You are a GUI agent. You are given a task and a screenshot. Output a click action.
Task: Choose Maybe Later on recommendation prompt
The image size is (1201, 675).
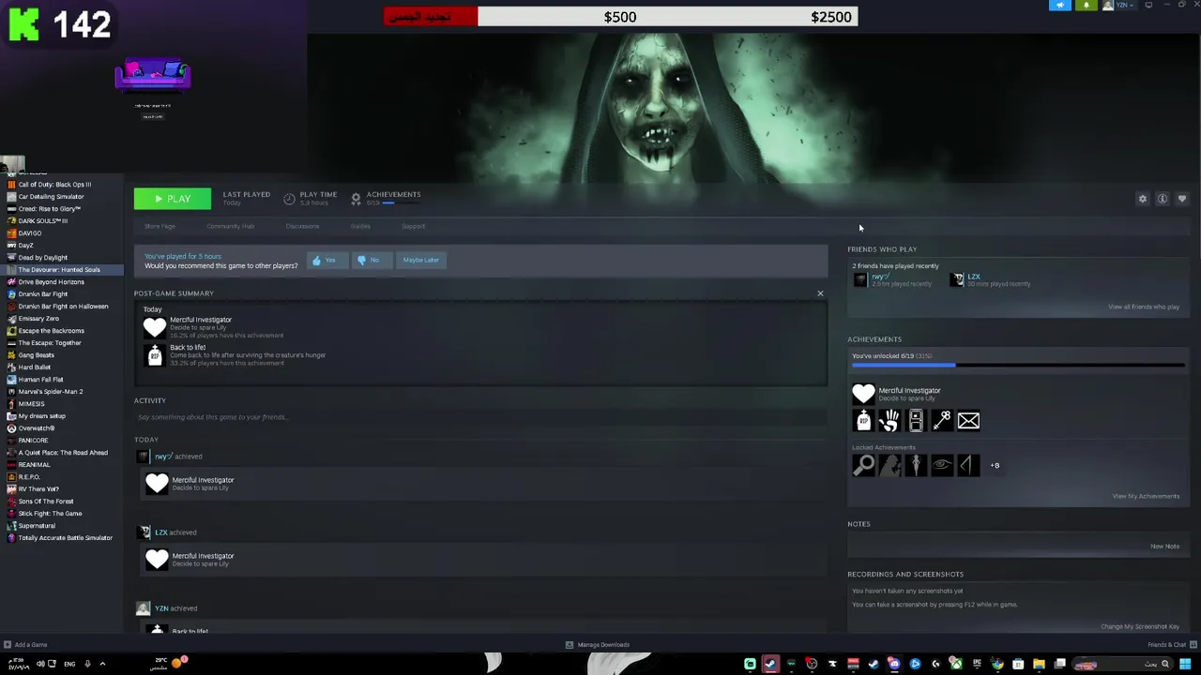pos(420,260)
